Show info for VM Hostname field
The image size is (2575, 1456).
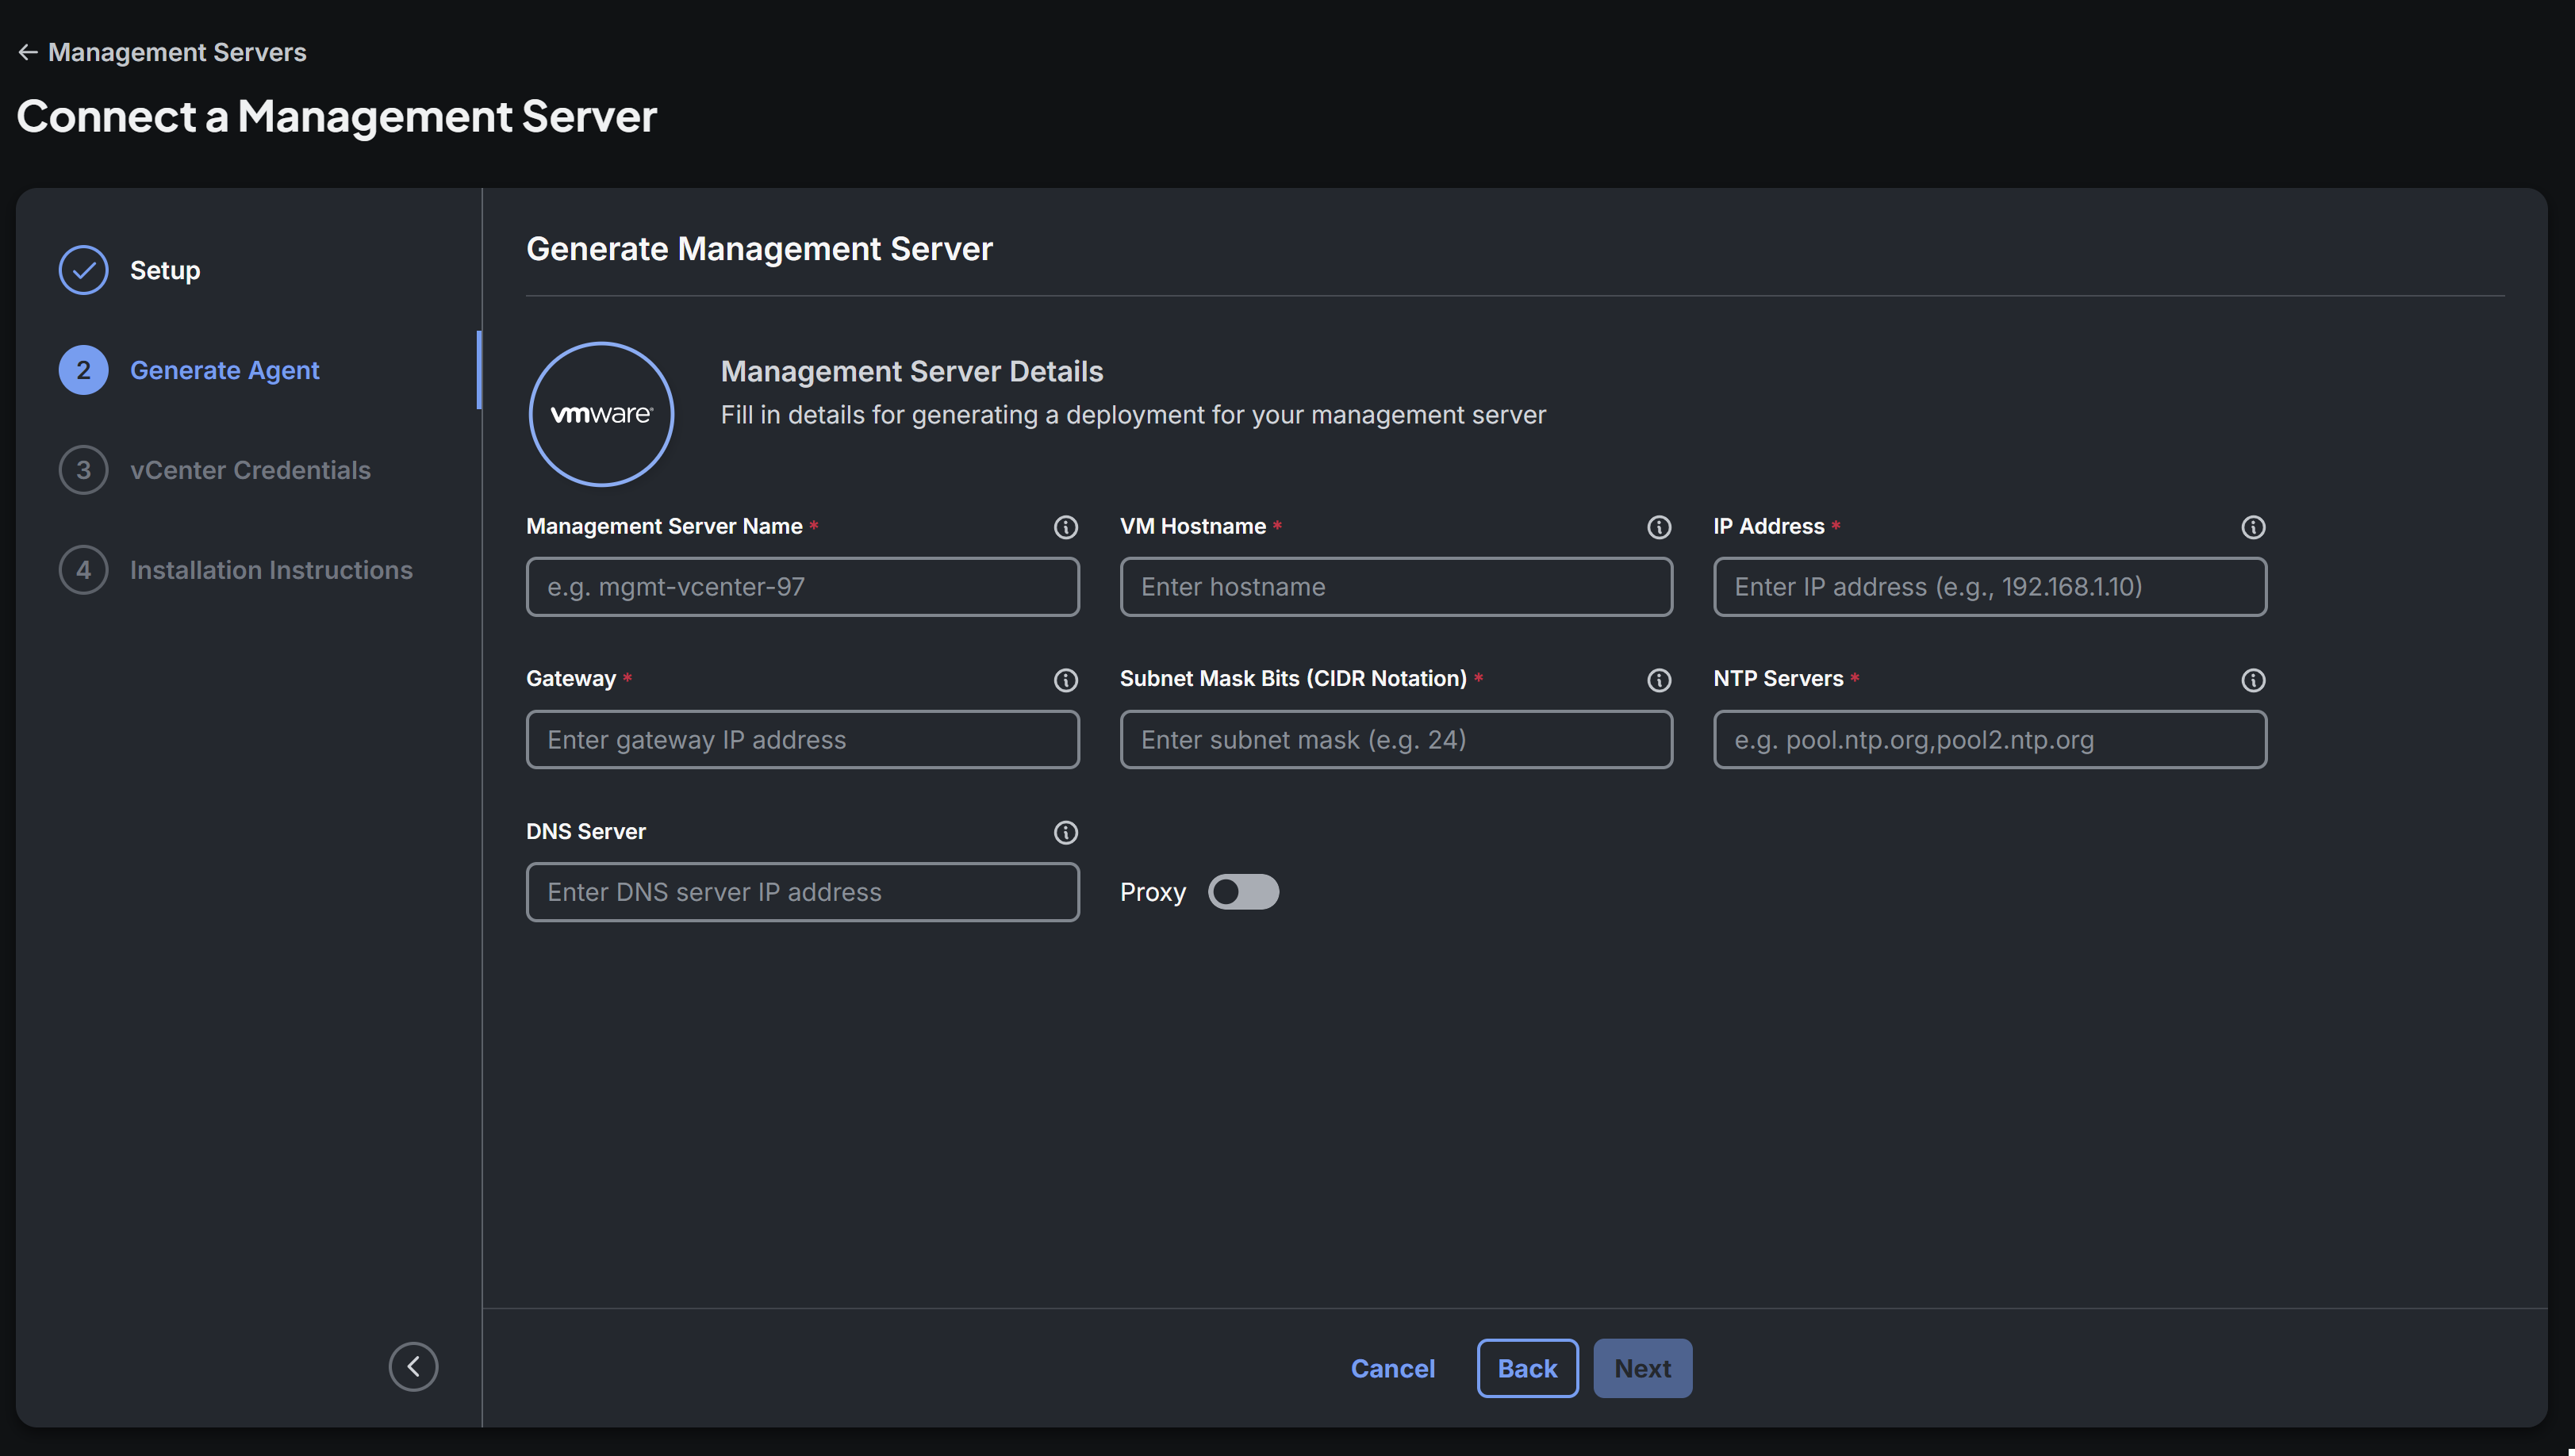click(x=1659, y=527)
